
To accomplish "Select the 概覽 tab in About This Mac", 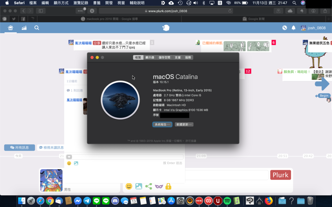I will (138, 57).
